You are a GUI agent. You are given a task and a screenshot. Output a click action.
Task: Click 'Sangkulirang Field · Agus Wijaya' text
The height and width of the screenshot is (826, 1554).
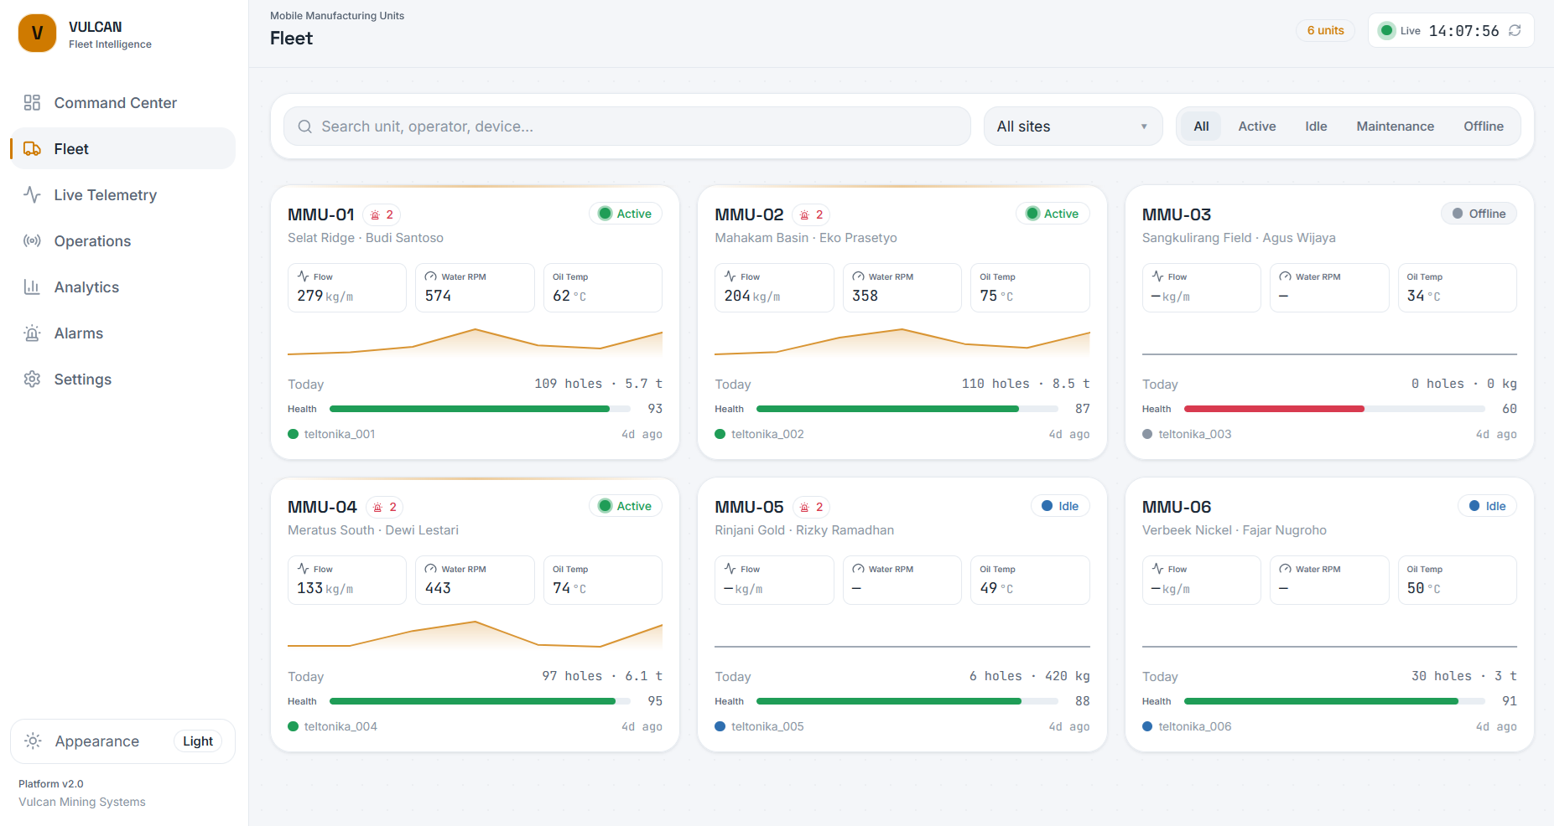tap(1239, 238)
